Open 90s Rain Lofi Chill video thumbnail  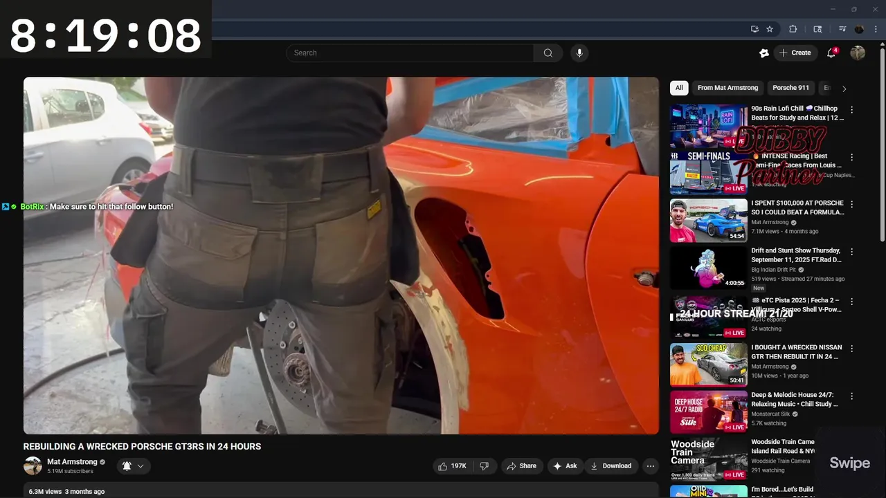tap(709, 126)
